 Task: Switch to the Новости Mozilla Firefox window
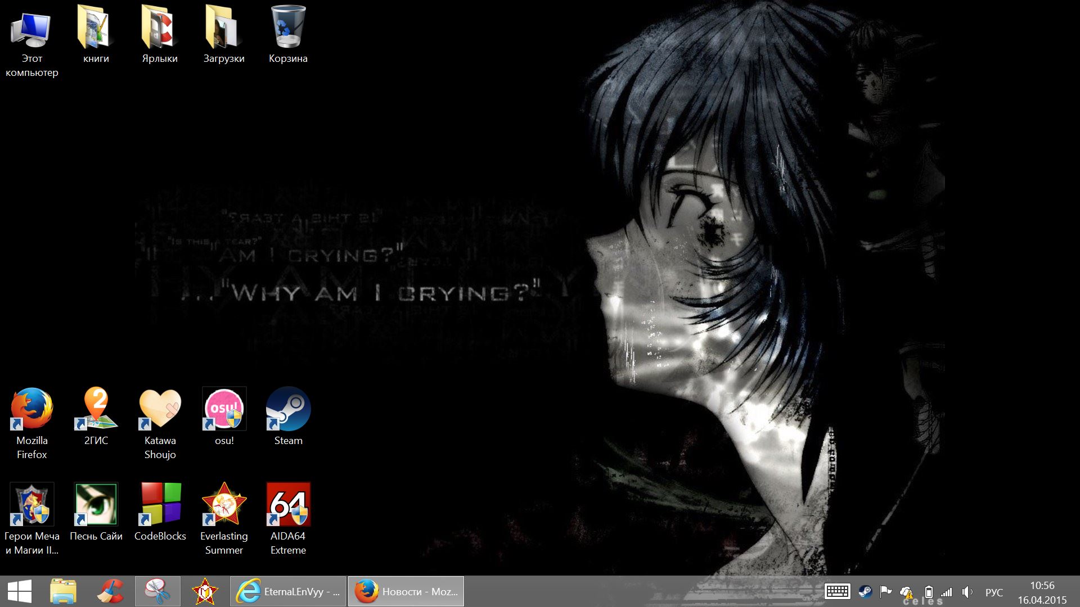pos(406,591)
